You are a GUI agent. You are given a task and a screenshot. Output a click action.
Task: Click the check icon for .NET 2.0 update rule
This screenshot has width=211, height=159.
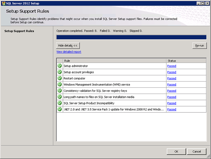60,109
